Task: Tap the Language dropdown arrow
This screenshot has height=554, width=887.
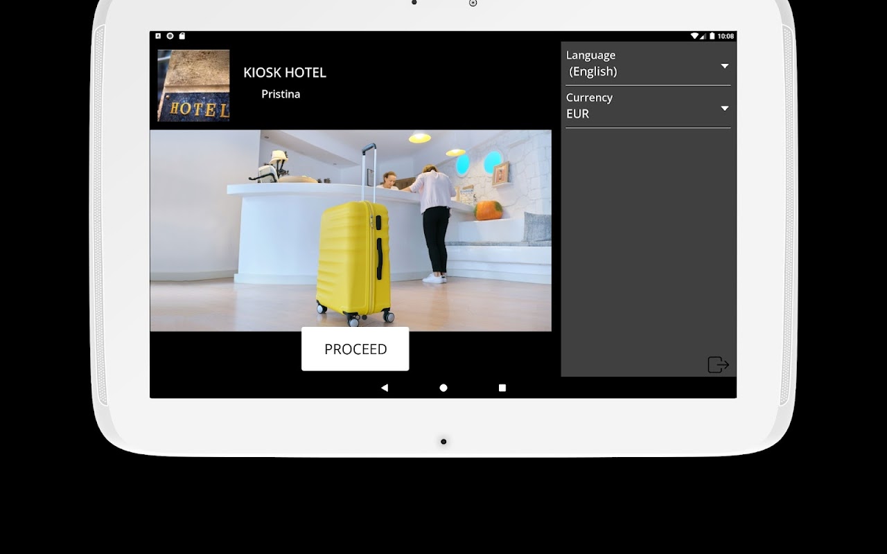Action: [725, 66]
